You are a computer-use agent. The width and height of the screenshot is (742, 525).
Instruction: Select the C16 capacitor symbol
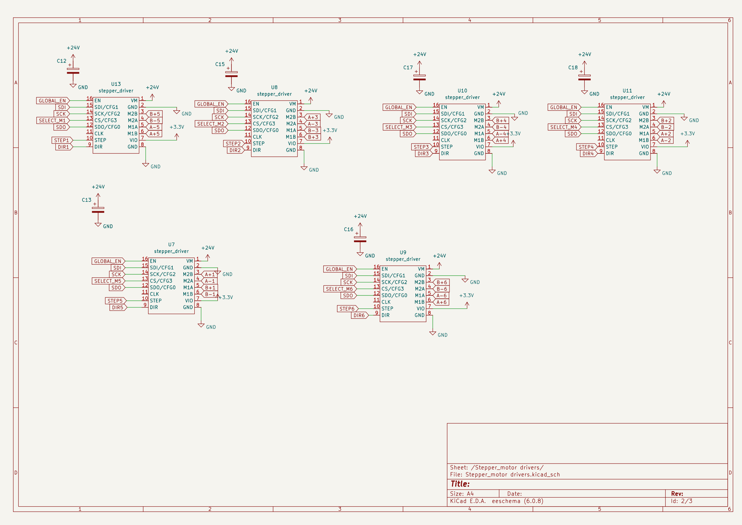[360, 239]
